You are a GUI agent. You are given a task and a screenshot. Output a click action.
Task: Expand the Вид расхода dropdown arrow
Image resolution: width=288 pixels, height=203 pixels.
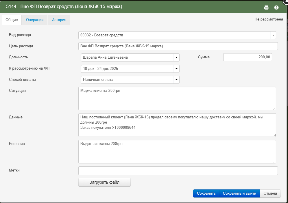click(273, 35)
